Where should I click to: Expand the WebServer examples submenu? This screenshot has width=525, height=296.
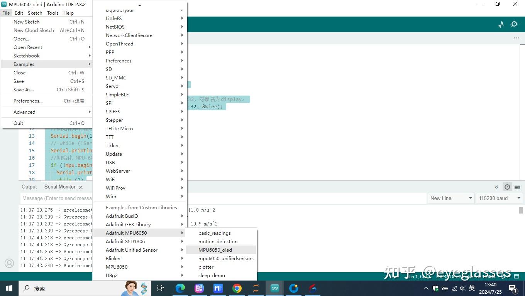pos(139,171)
